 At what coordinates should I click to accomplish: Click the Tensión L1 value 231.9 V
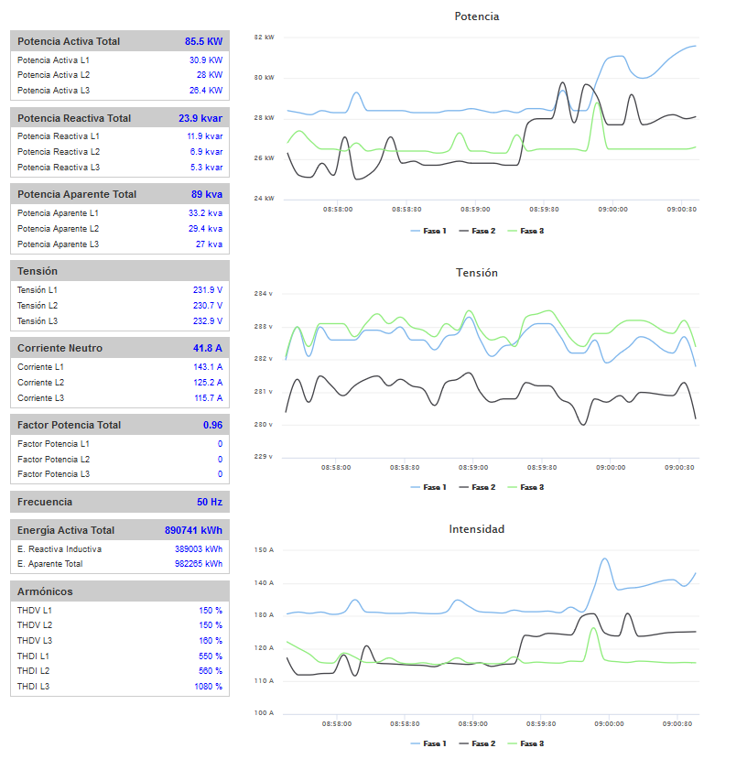tap(207, 289)
